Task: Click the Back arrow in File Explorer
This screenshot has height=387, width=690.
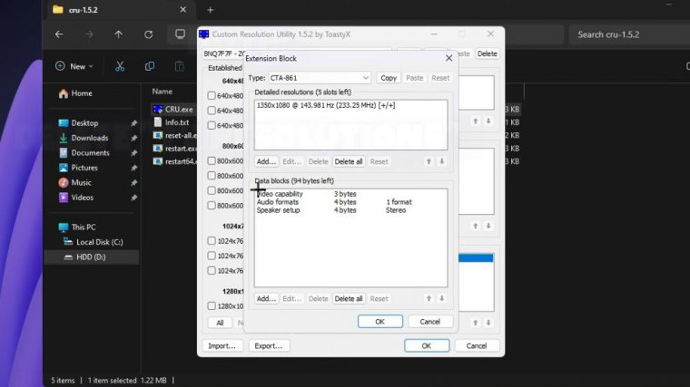Action: click(x=59, y=34)
